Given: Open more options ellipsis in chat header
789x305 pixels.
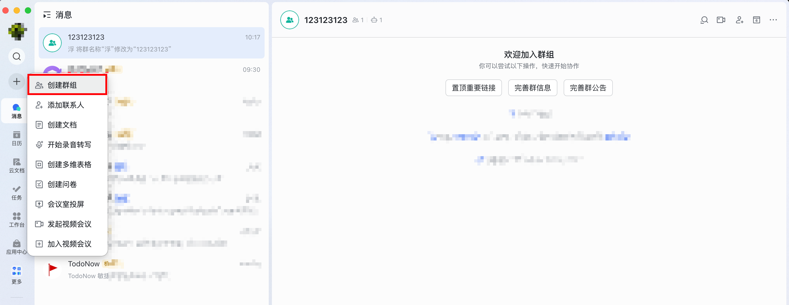Looking at the screenshot, I should pyautogui.click(x=773, y=20).
